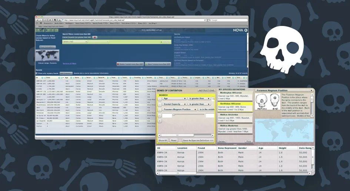Click the 'Show Instructions...' button
This screenshot has height=191, width=350.
click(x=47, y=47)
